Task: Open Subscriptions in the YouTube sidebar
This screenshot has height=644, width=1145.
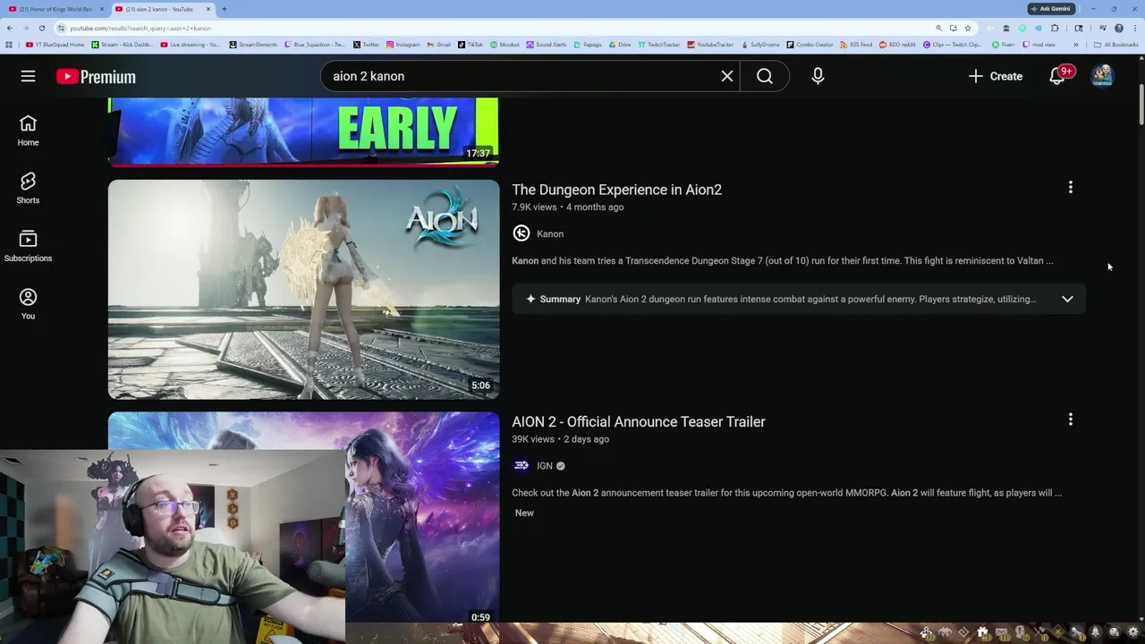Action: click(28, 246)
